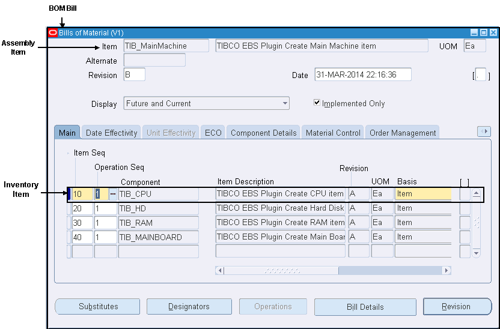
Task: Open the Component Details tab
Action: click(x=263, y=133)
